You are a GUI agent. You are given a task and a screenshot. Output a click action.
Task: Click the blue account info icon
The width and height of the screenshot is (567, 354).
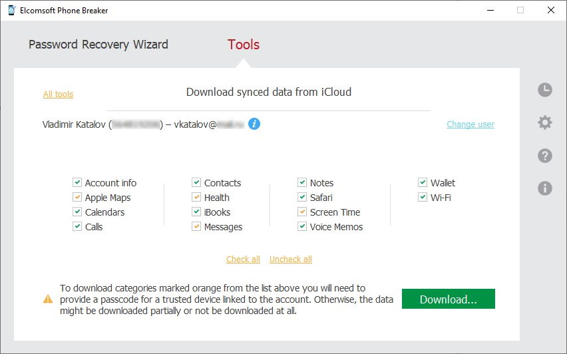point(254,124)
